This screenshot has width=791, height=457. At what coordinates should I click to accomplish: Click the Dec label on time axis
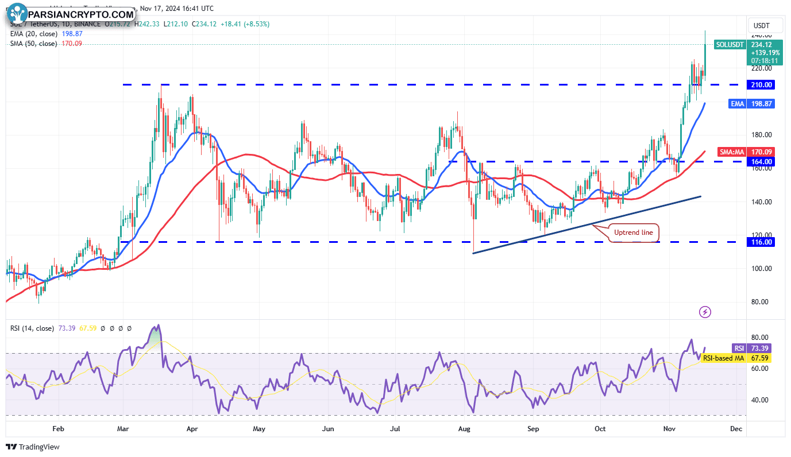pyautogui.click(x=736, y=429)
